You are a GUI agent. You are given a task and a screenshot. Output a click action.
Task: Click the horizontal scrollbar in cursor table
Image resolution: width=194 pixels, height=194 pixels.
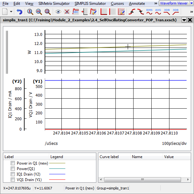pos(142,180)
